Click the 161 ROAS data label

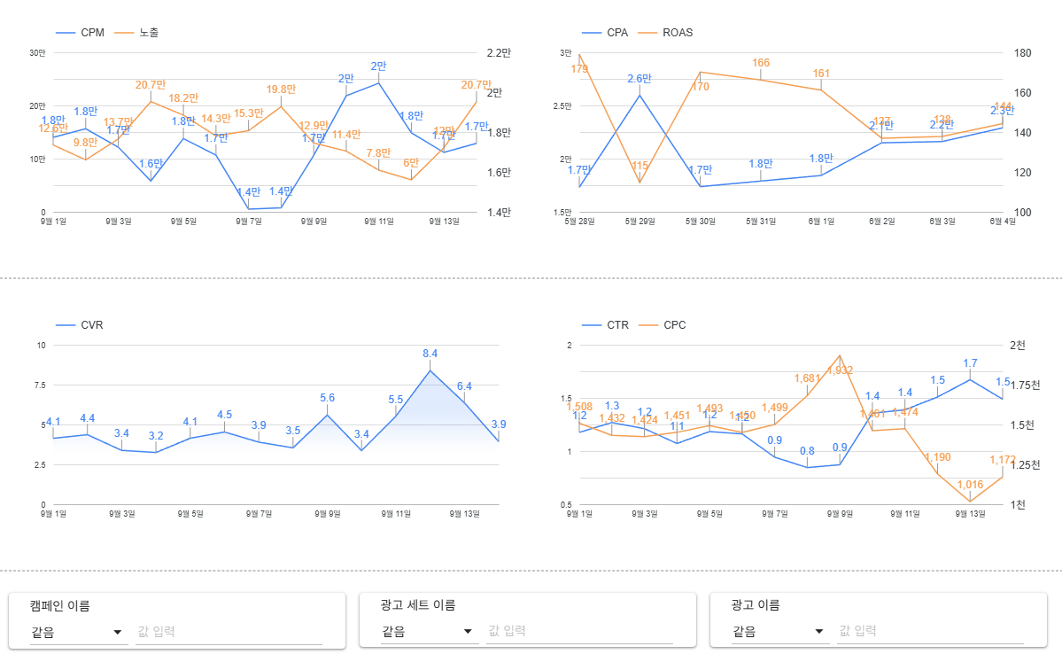pyautogui.click(x=821, y=74)
